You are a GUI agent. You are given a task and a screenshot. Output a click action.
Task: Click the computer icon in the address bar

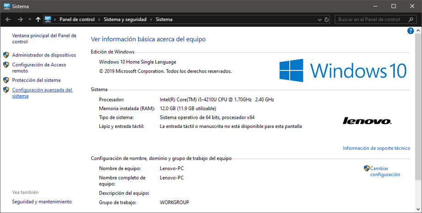[x=48, y=19]
